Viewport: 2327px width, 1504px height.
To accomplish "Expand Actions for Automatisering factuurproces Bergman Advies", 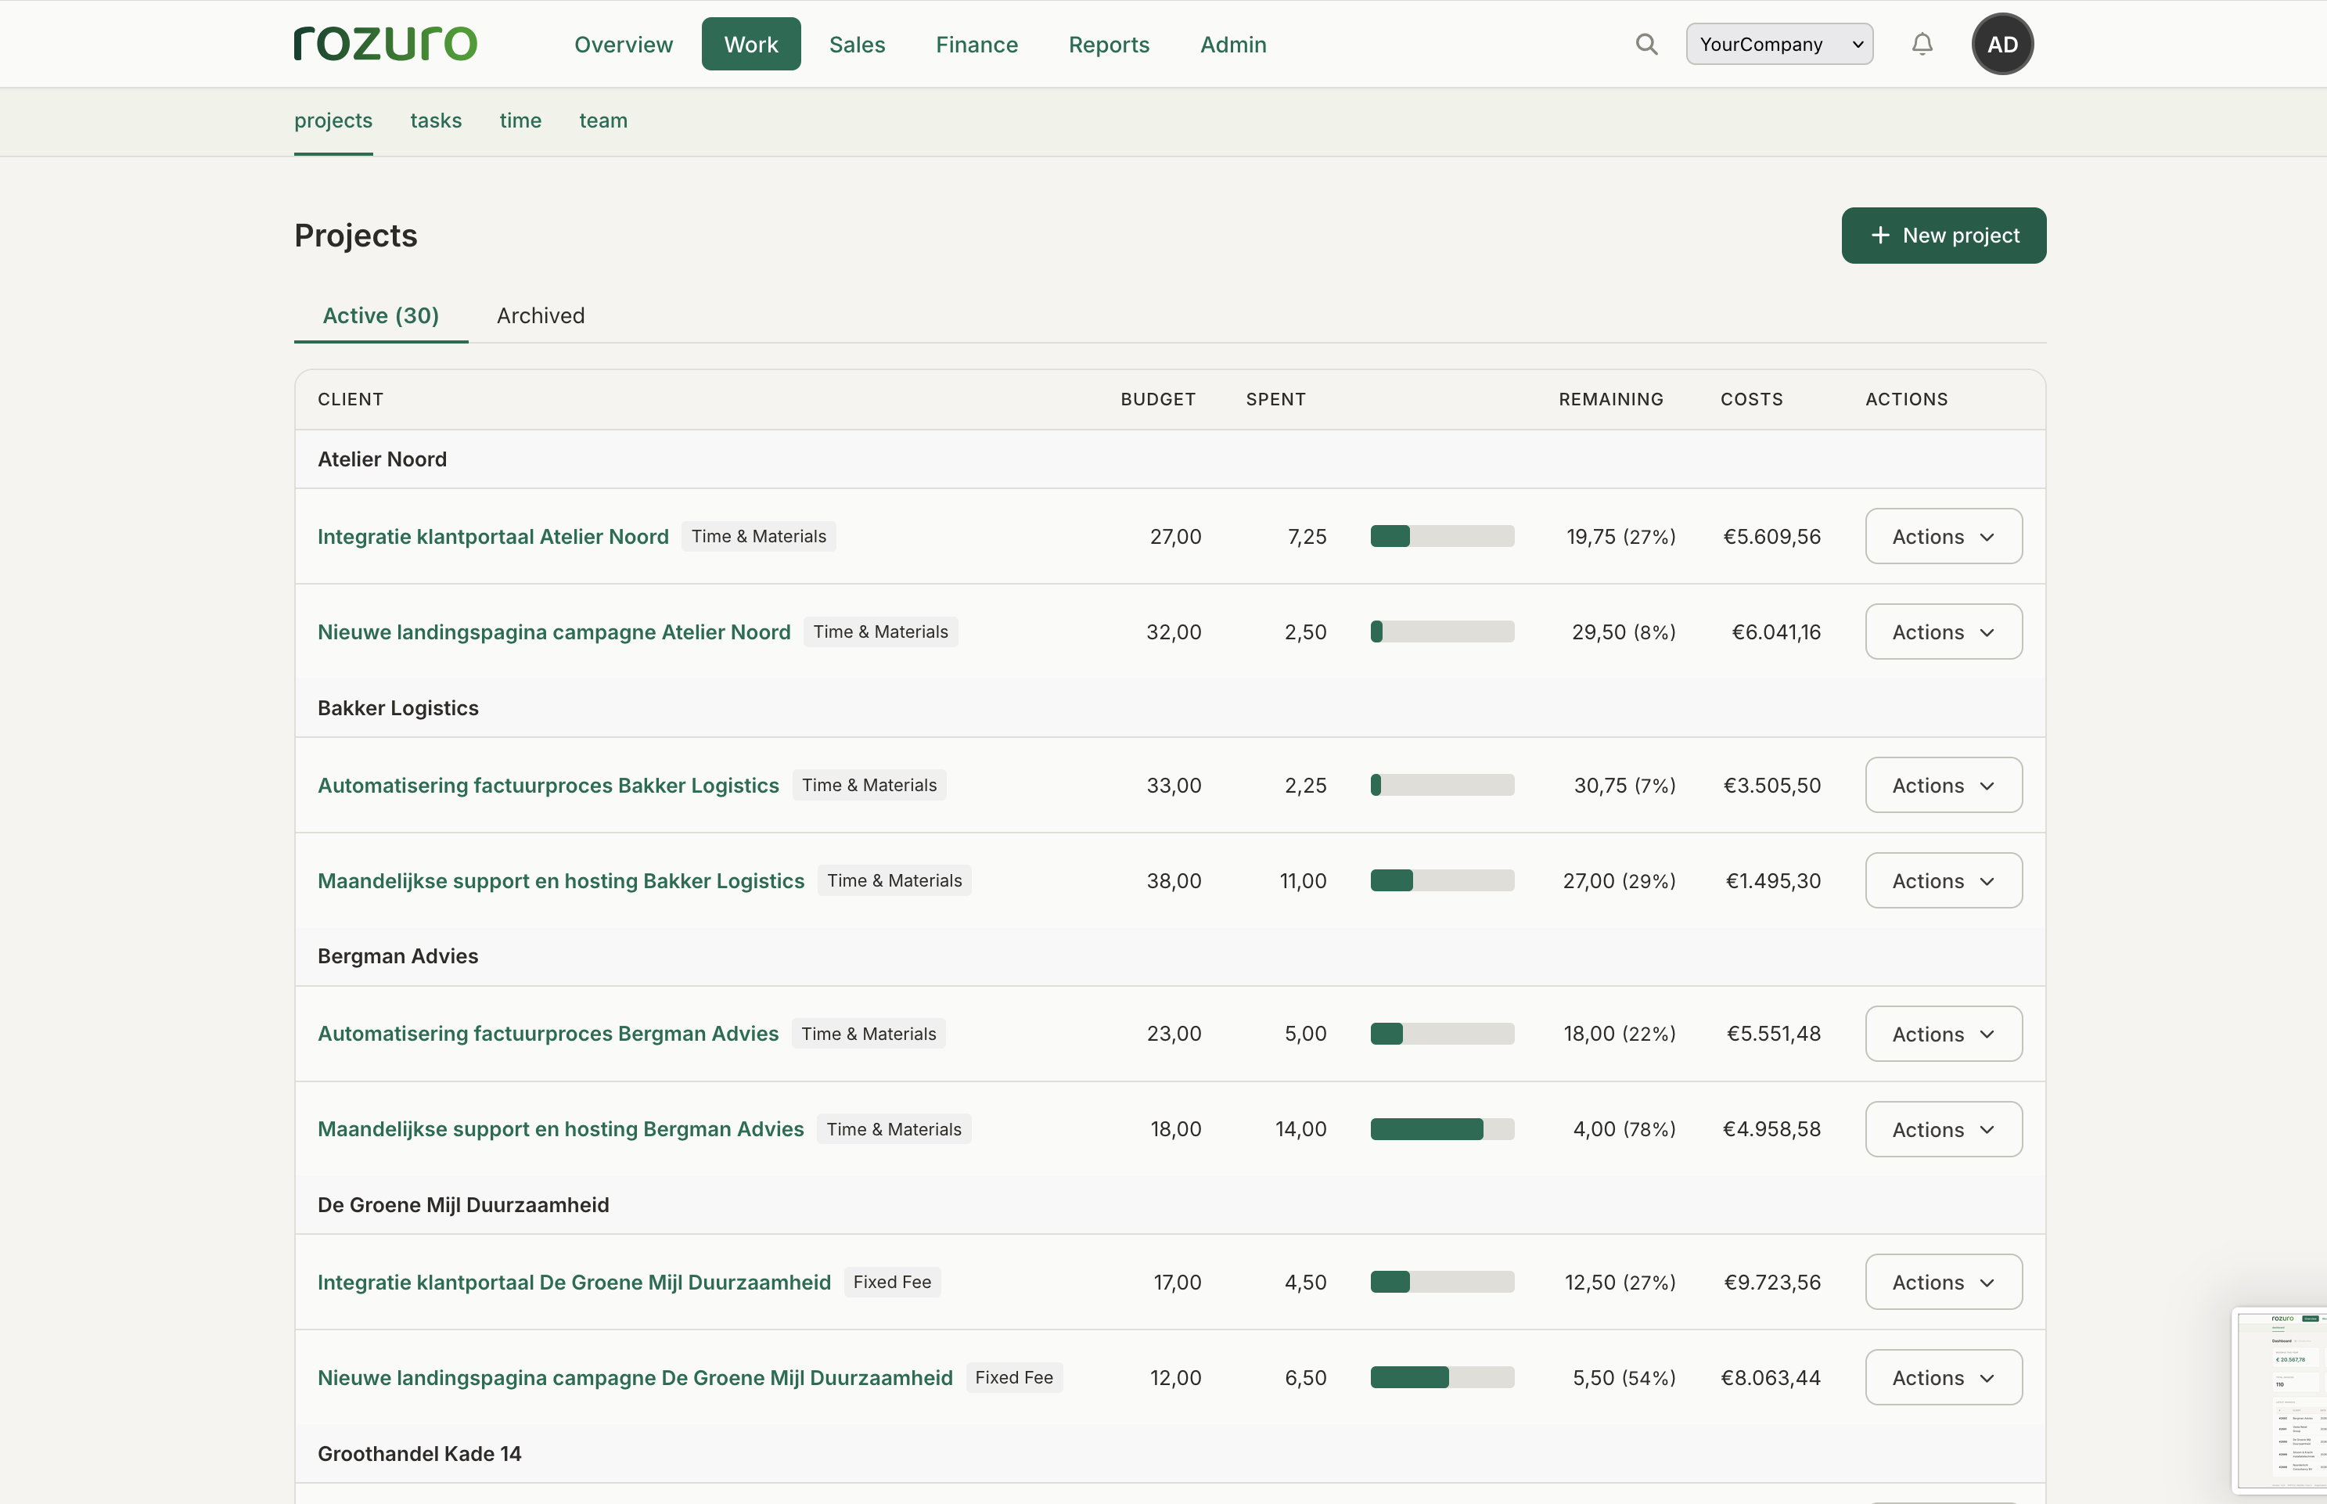I will (x=1944, y=1033).
